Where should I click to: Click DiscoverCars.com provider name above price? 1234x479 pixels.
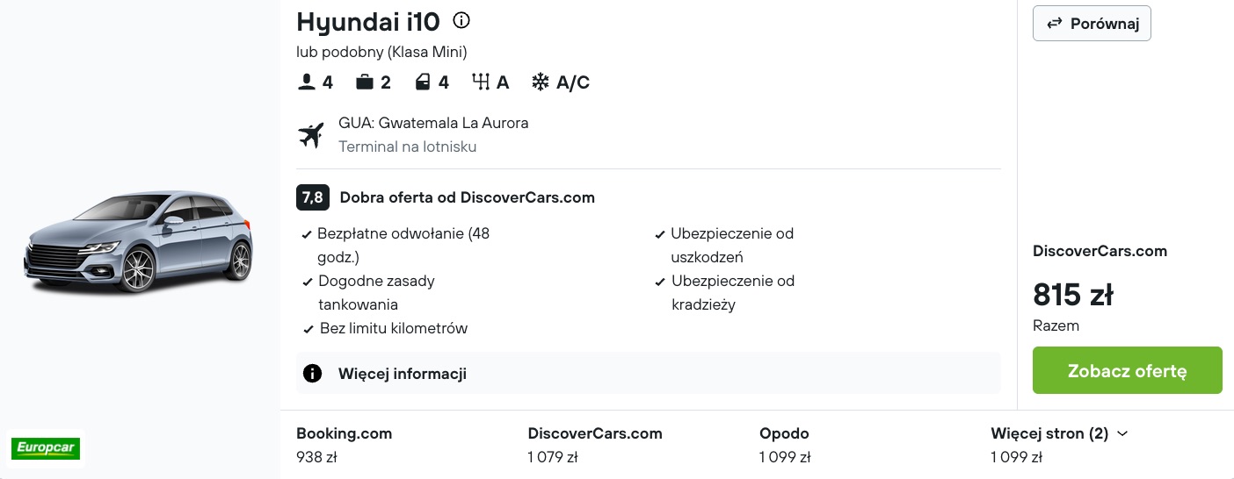1100,251
